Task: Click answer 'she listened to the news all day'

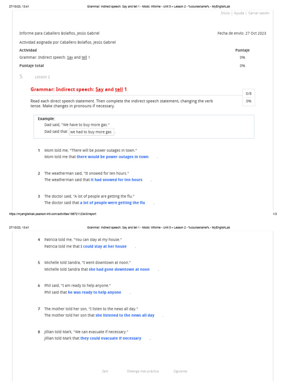Action: 125,315
